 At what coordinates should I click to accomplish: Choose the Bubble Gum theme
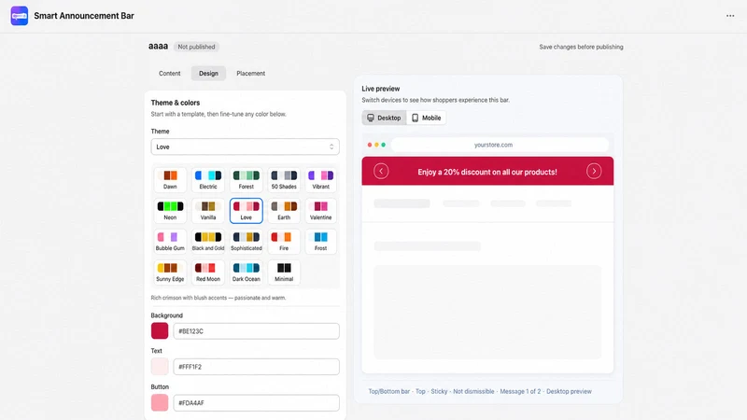click(170, 242)
